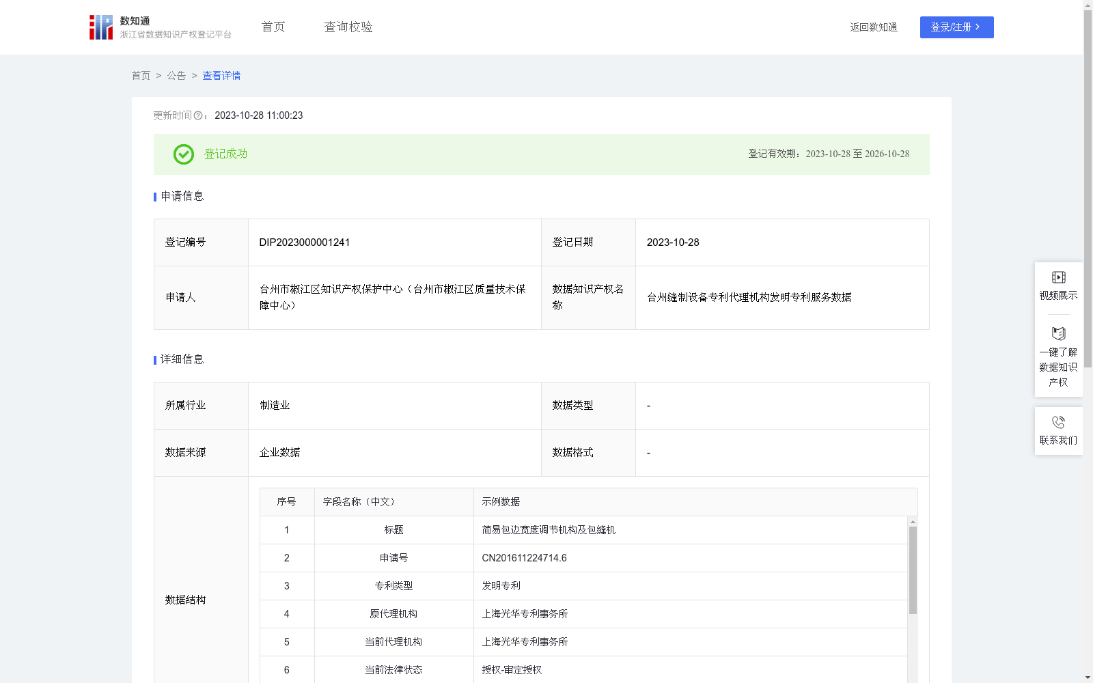Click the 数据结构 row label
Viewport: 1093px width, 683px height.
tap(185, 600)
